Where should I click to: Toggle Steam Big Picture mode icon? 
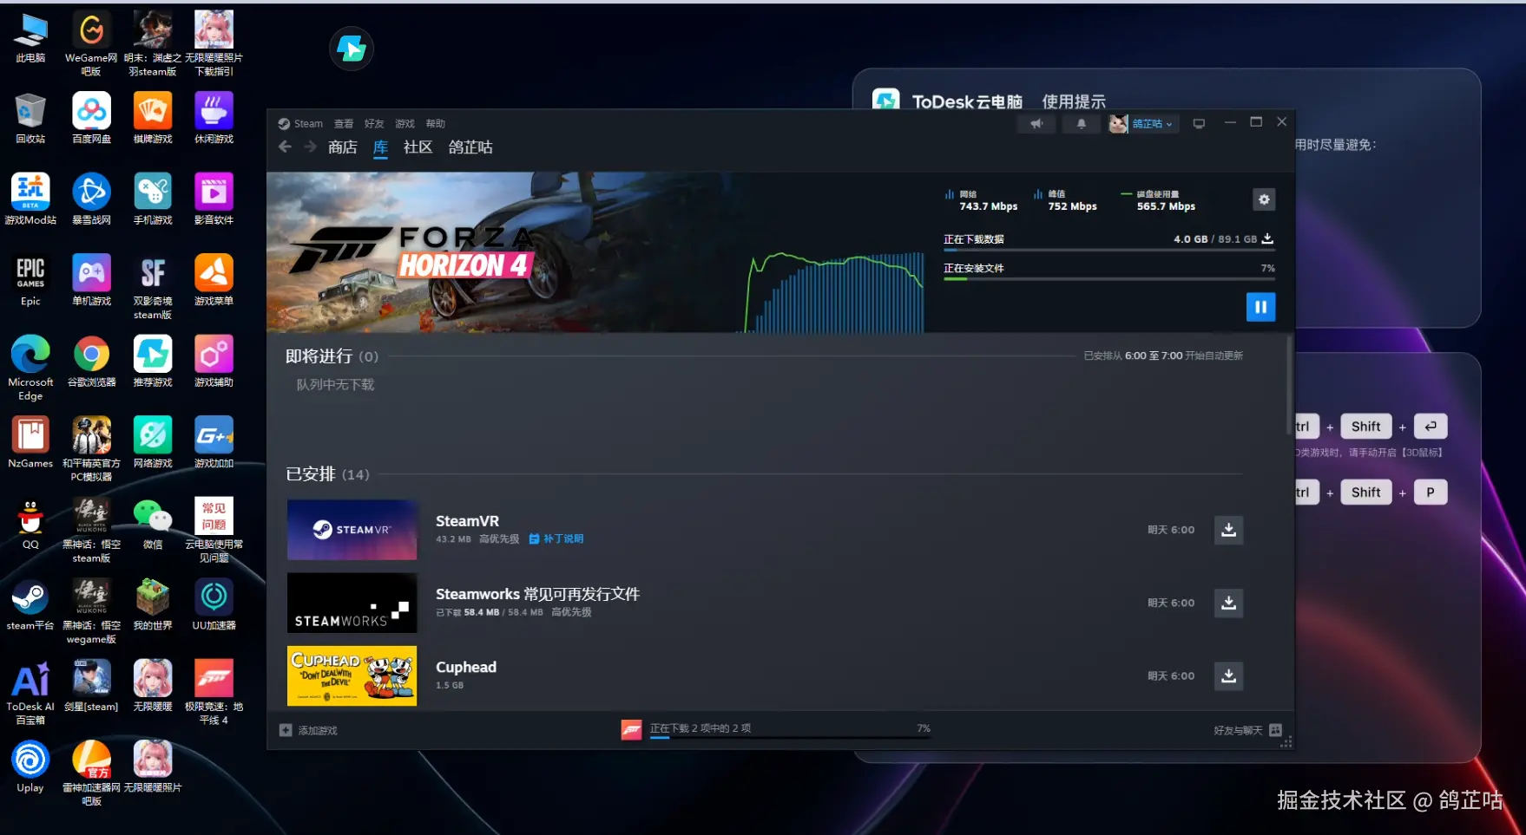tap(1199, 124)
